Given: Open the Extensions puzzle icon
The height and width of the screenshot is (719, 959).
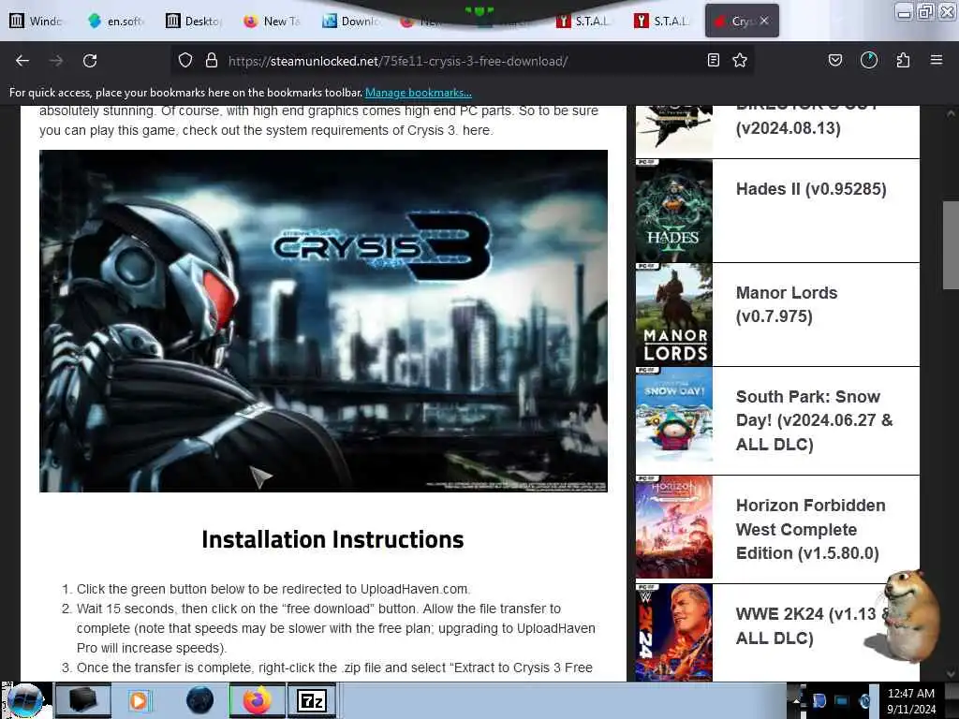Looking at the screenshot, I should click(x=903, y=60).
